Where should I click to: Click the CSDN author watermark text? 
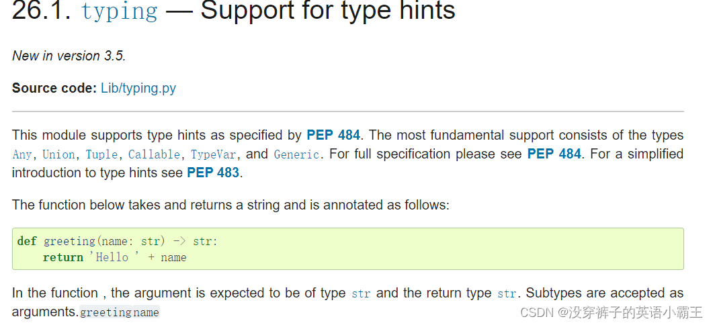click(x=612, y=313)
